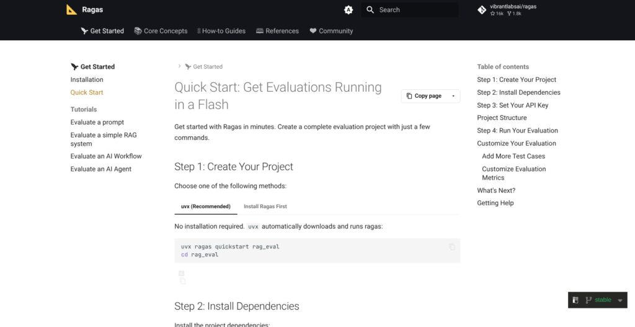635x327 pixels.
Task: Click the Table of contents label
Action: coord(503,67)
